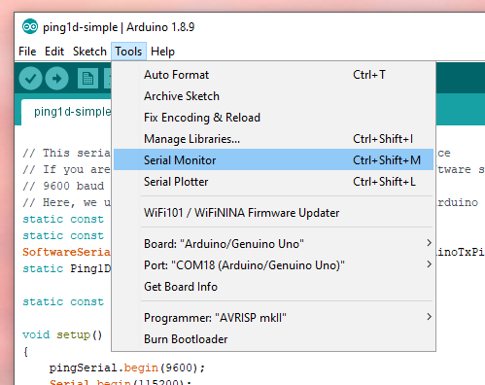The height and width of the screenshot is (385, 485).
Task: Click the 'void setup()' code line
Action: pos(62,334)
